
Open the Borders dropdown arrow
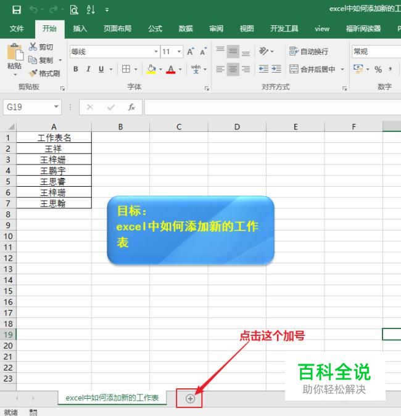point(136,70)
